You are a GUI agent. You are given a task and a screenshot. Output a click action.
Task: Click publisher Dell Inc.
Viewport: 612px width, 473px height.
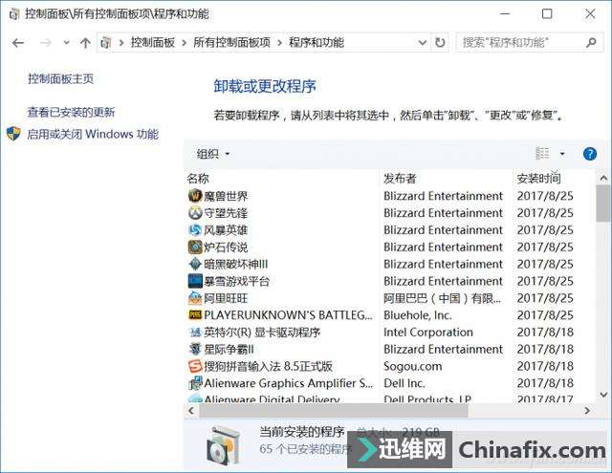click(x=404, y=383)
